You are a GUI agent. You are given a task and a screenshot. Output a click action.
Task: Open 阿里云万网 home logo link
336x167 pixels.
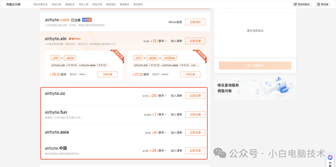(x=13, y=4)
